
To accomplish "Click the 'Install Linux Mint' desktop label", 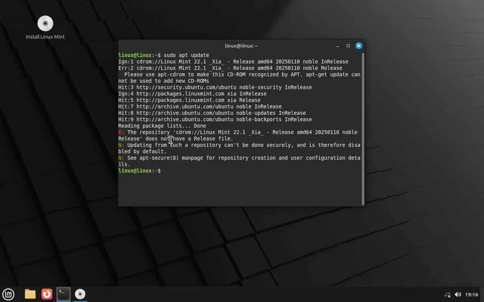I will coord(45,37).
